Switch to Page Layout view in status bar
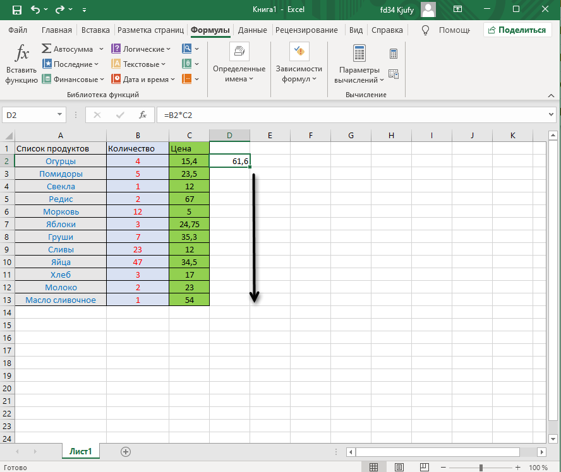This screenshot has height=472, width=561. [398, 467]
